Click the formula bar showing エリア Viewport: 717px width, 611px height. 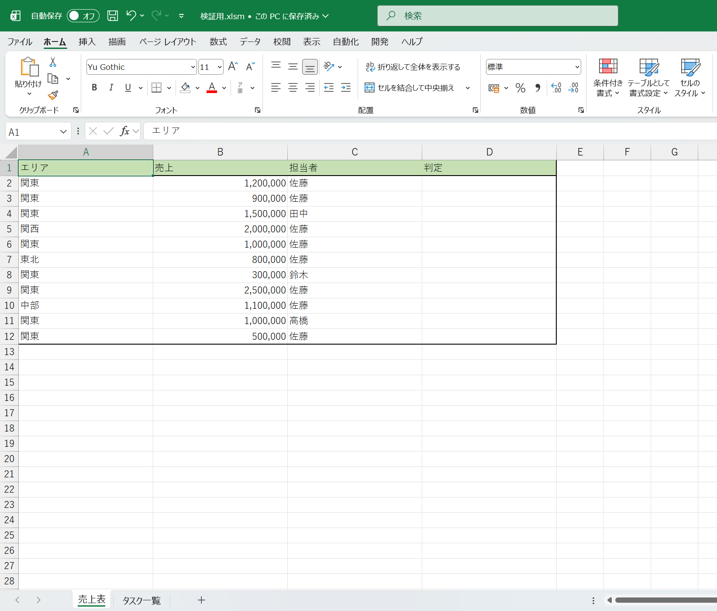(x=430, y=131)
